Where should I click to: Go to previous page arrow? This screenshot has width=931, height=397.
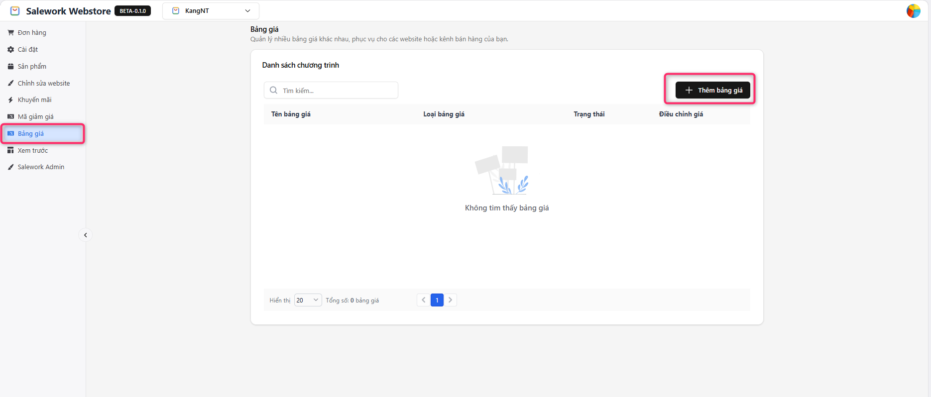click(424, 300)
